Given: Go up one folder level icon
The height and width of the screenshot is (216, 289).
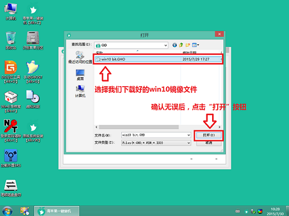Looking at the screenshot, I should (181, 45).
